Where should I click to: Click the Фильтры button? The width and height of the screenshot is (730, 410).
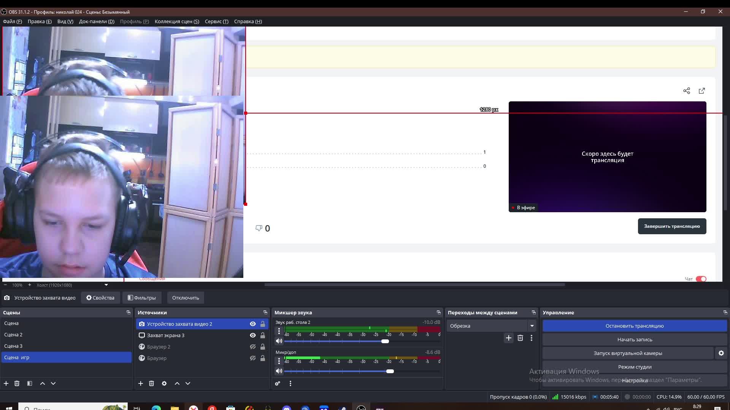142,298
